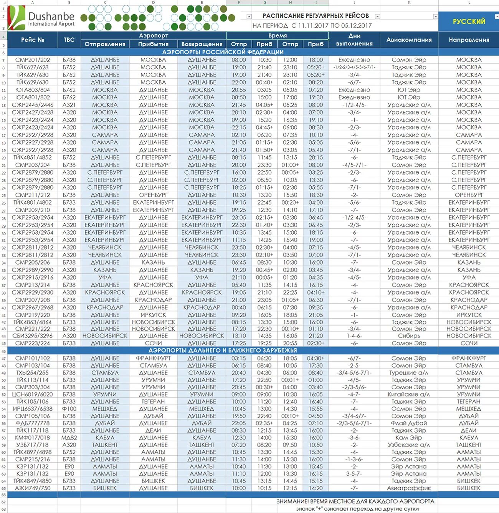Click airline cell Турецкие а/л
Image resolution: width=499 pixels, height=513 pixels.
409,373
